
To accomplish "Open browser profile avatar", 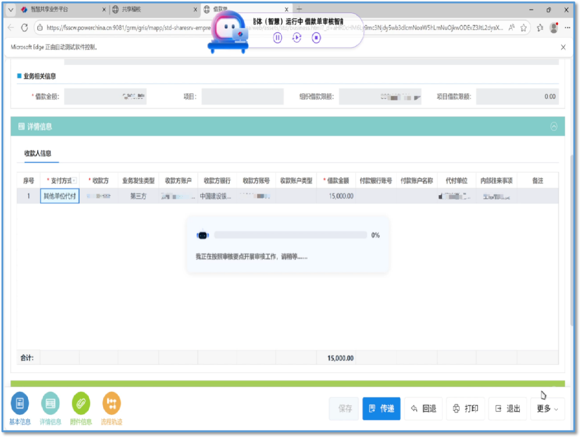I will tap(554, 28).
